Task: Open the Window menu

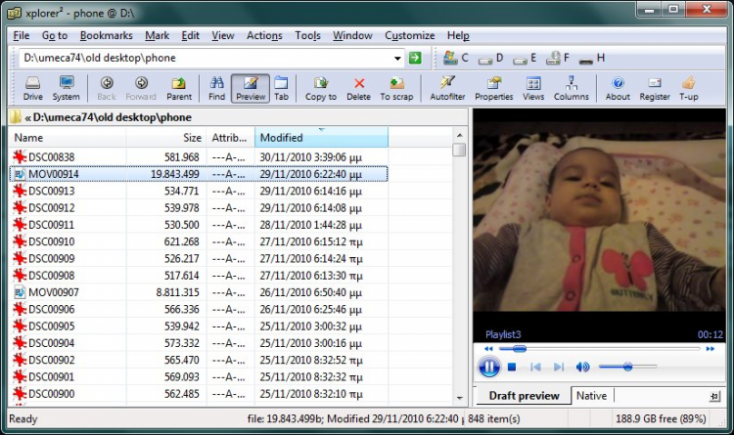Action: pos(352,35)
